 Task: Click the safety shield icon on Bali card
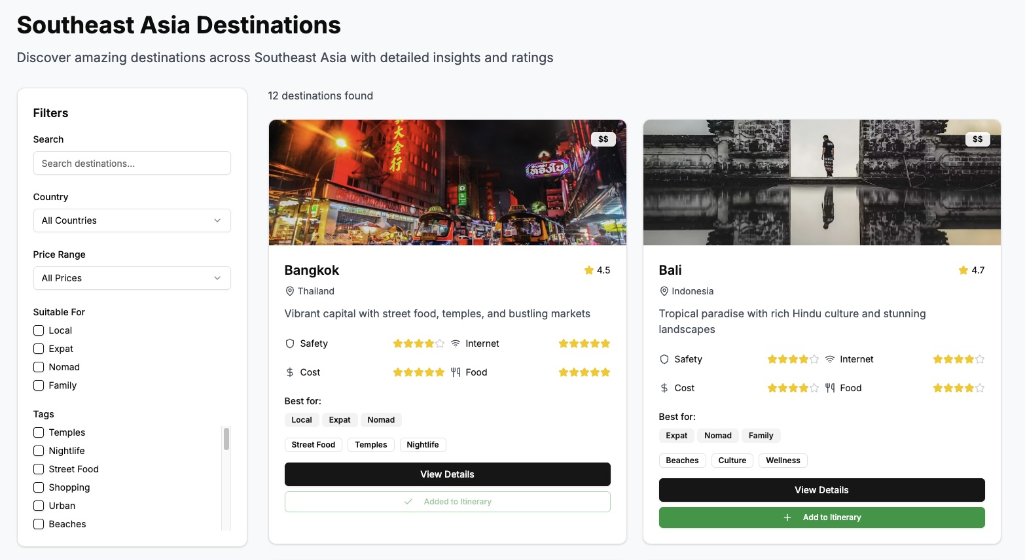(x=663, y=359)
